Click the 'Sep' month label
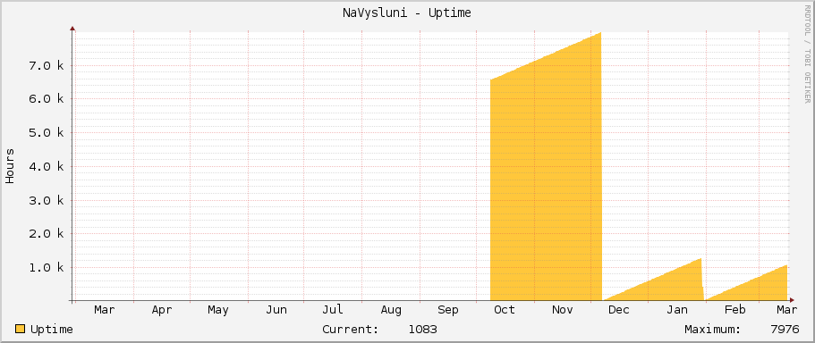Viewport: 815px width, 343px height. (x=448, y=311)
